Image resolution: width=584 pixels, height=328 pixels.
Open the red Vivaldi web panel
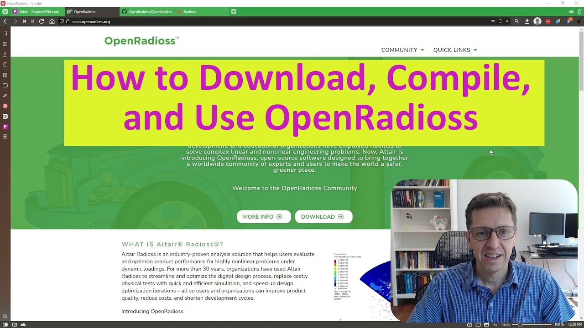tap(5, 106)
